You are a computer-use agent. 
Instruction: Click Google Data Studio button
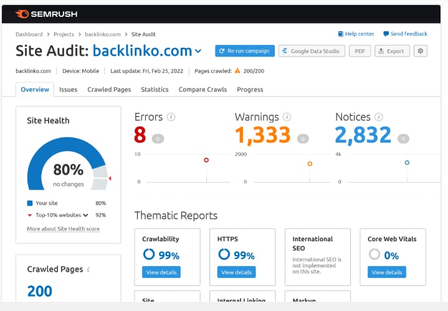coord(312,51)
